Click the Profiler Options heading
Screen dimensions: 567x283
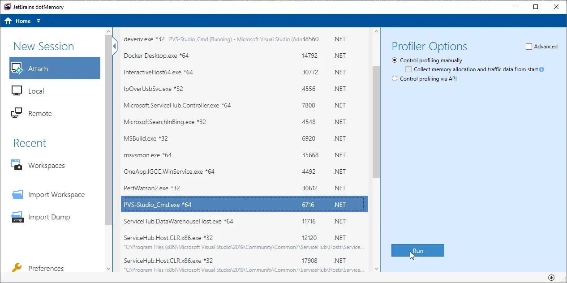pos(429,46)
